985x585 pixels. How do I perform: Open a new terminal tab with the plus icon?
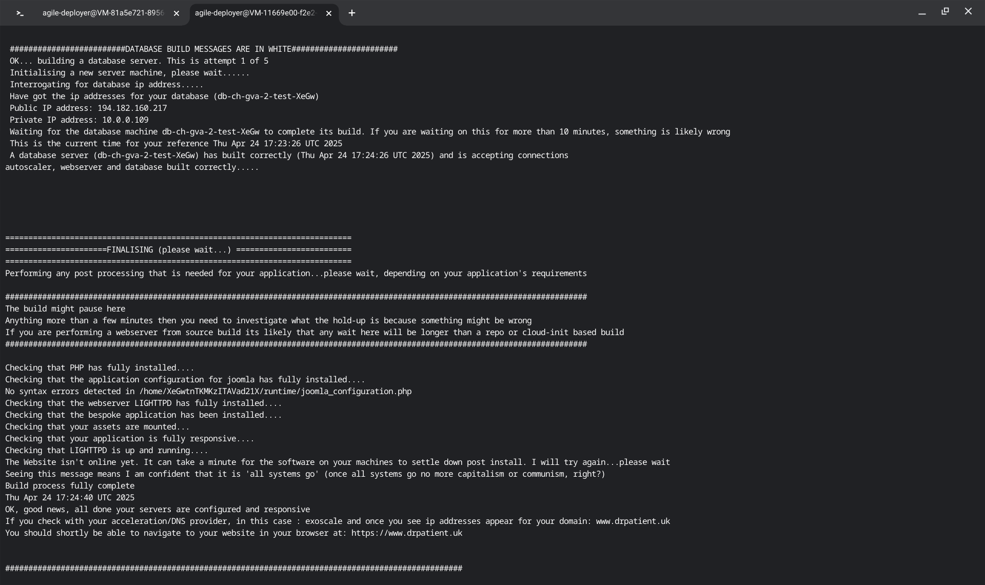tap(352, 13)
